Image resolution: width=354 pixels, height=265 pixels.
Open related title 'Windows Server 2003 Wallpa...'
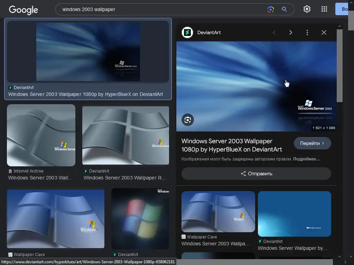click(215, 244)
